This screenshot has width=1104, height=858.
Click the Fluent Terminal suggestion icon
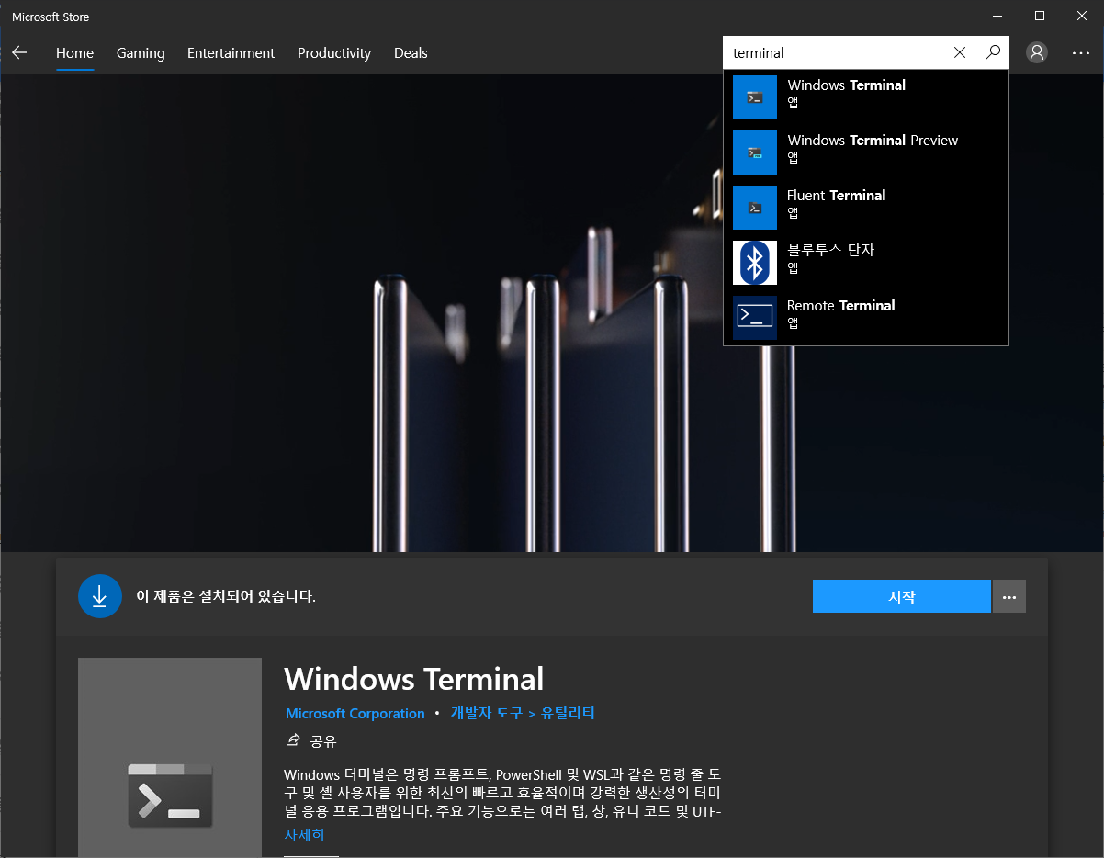click(755, 208)
